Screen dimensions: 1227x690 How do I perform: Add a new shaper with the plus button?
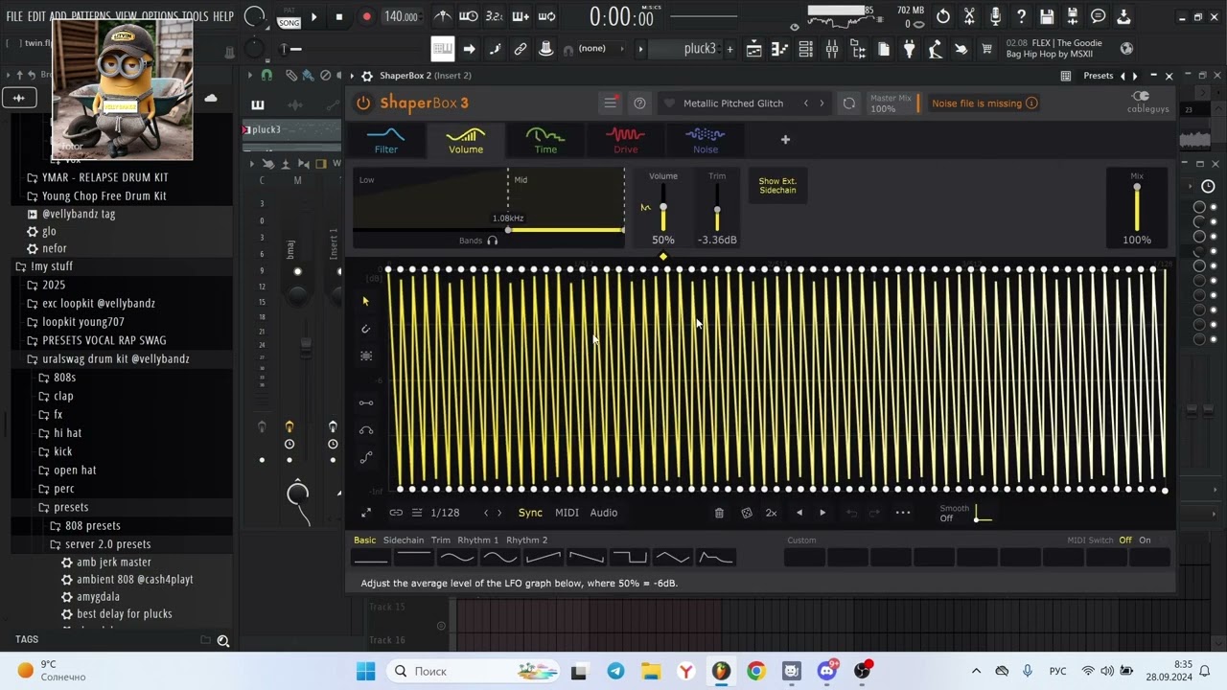point(785,140)
